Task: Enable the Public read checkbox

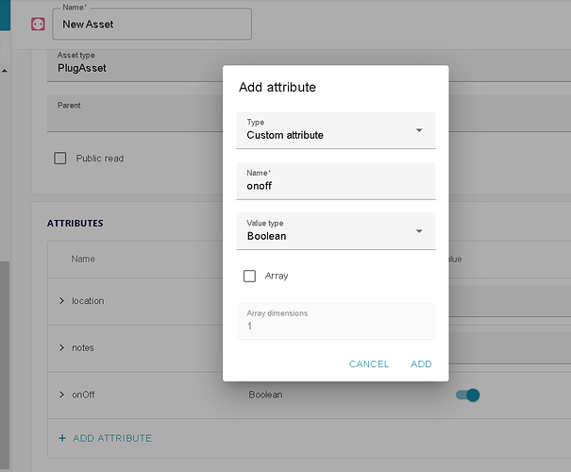Action: 60,159
